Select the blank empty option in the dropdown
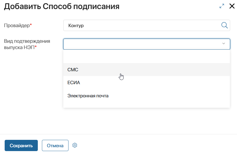 click(147, 57)
